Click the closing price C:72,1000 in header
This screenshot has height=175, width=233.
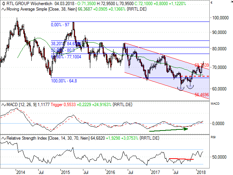click(143, 3)
